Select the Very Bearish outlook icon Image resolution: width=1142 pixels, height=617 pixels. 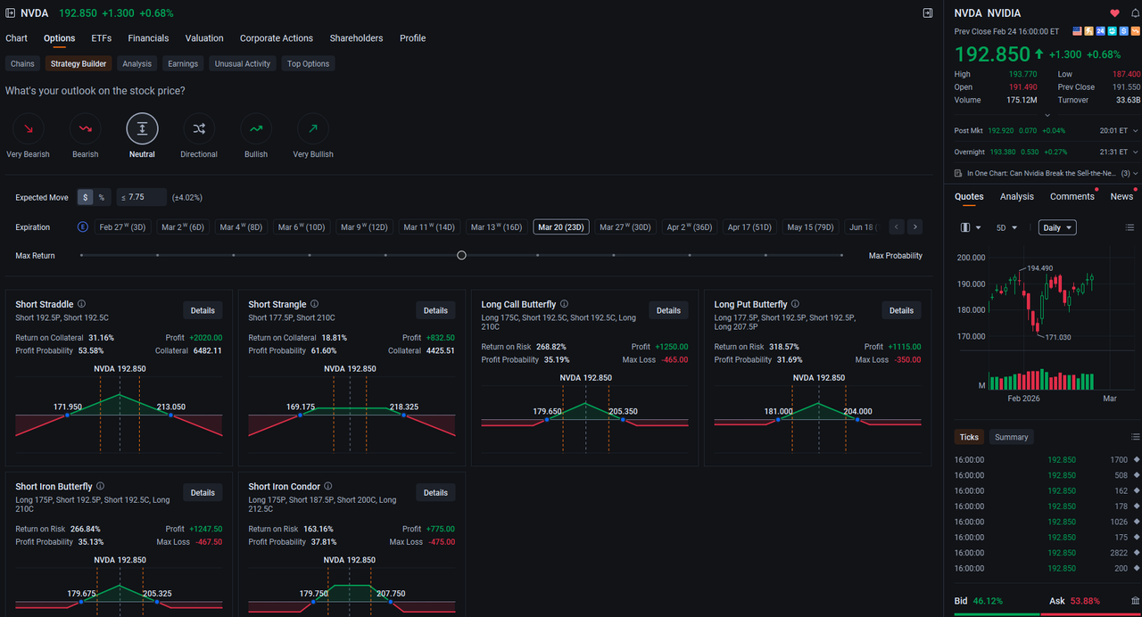[28, 129]
